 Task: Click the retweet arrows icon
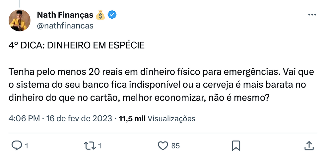point(90,145)
